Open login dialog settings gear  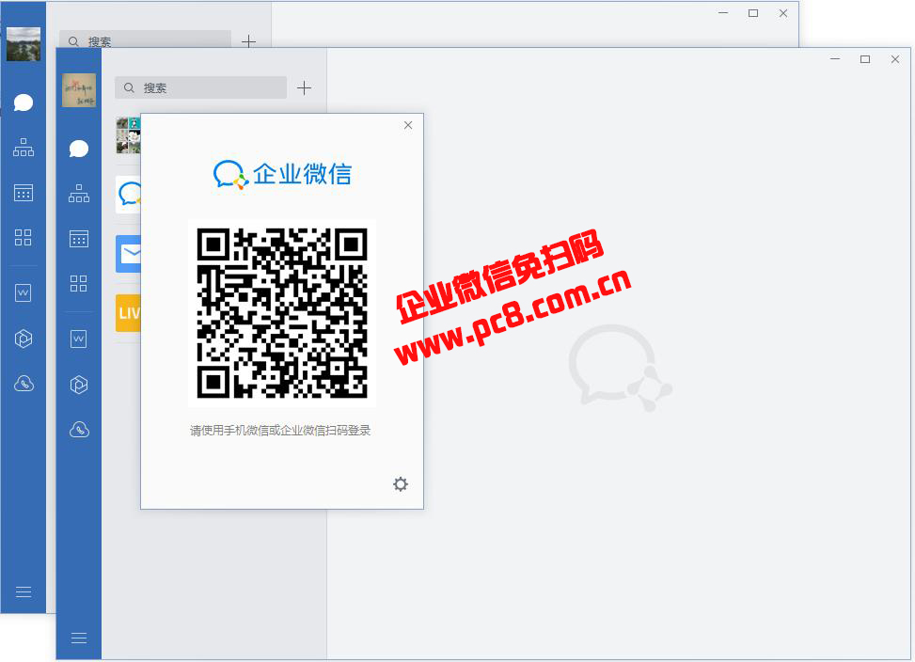coord(401,484)
